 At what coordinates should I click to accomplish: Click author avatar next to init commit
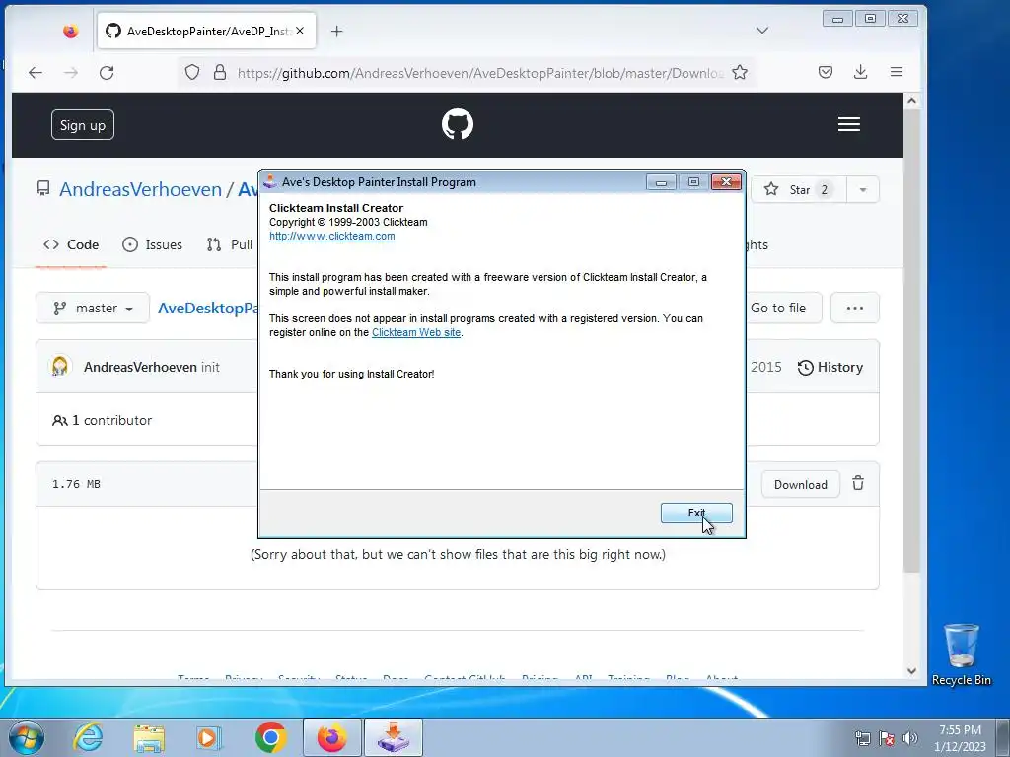coord(60,367)
